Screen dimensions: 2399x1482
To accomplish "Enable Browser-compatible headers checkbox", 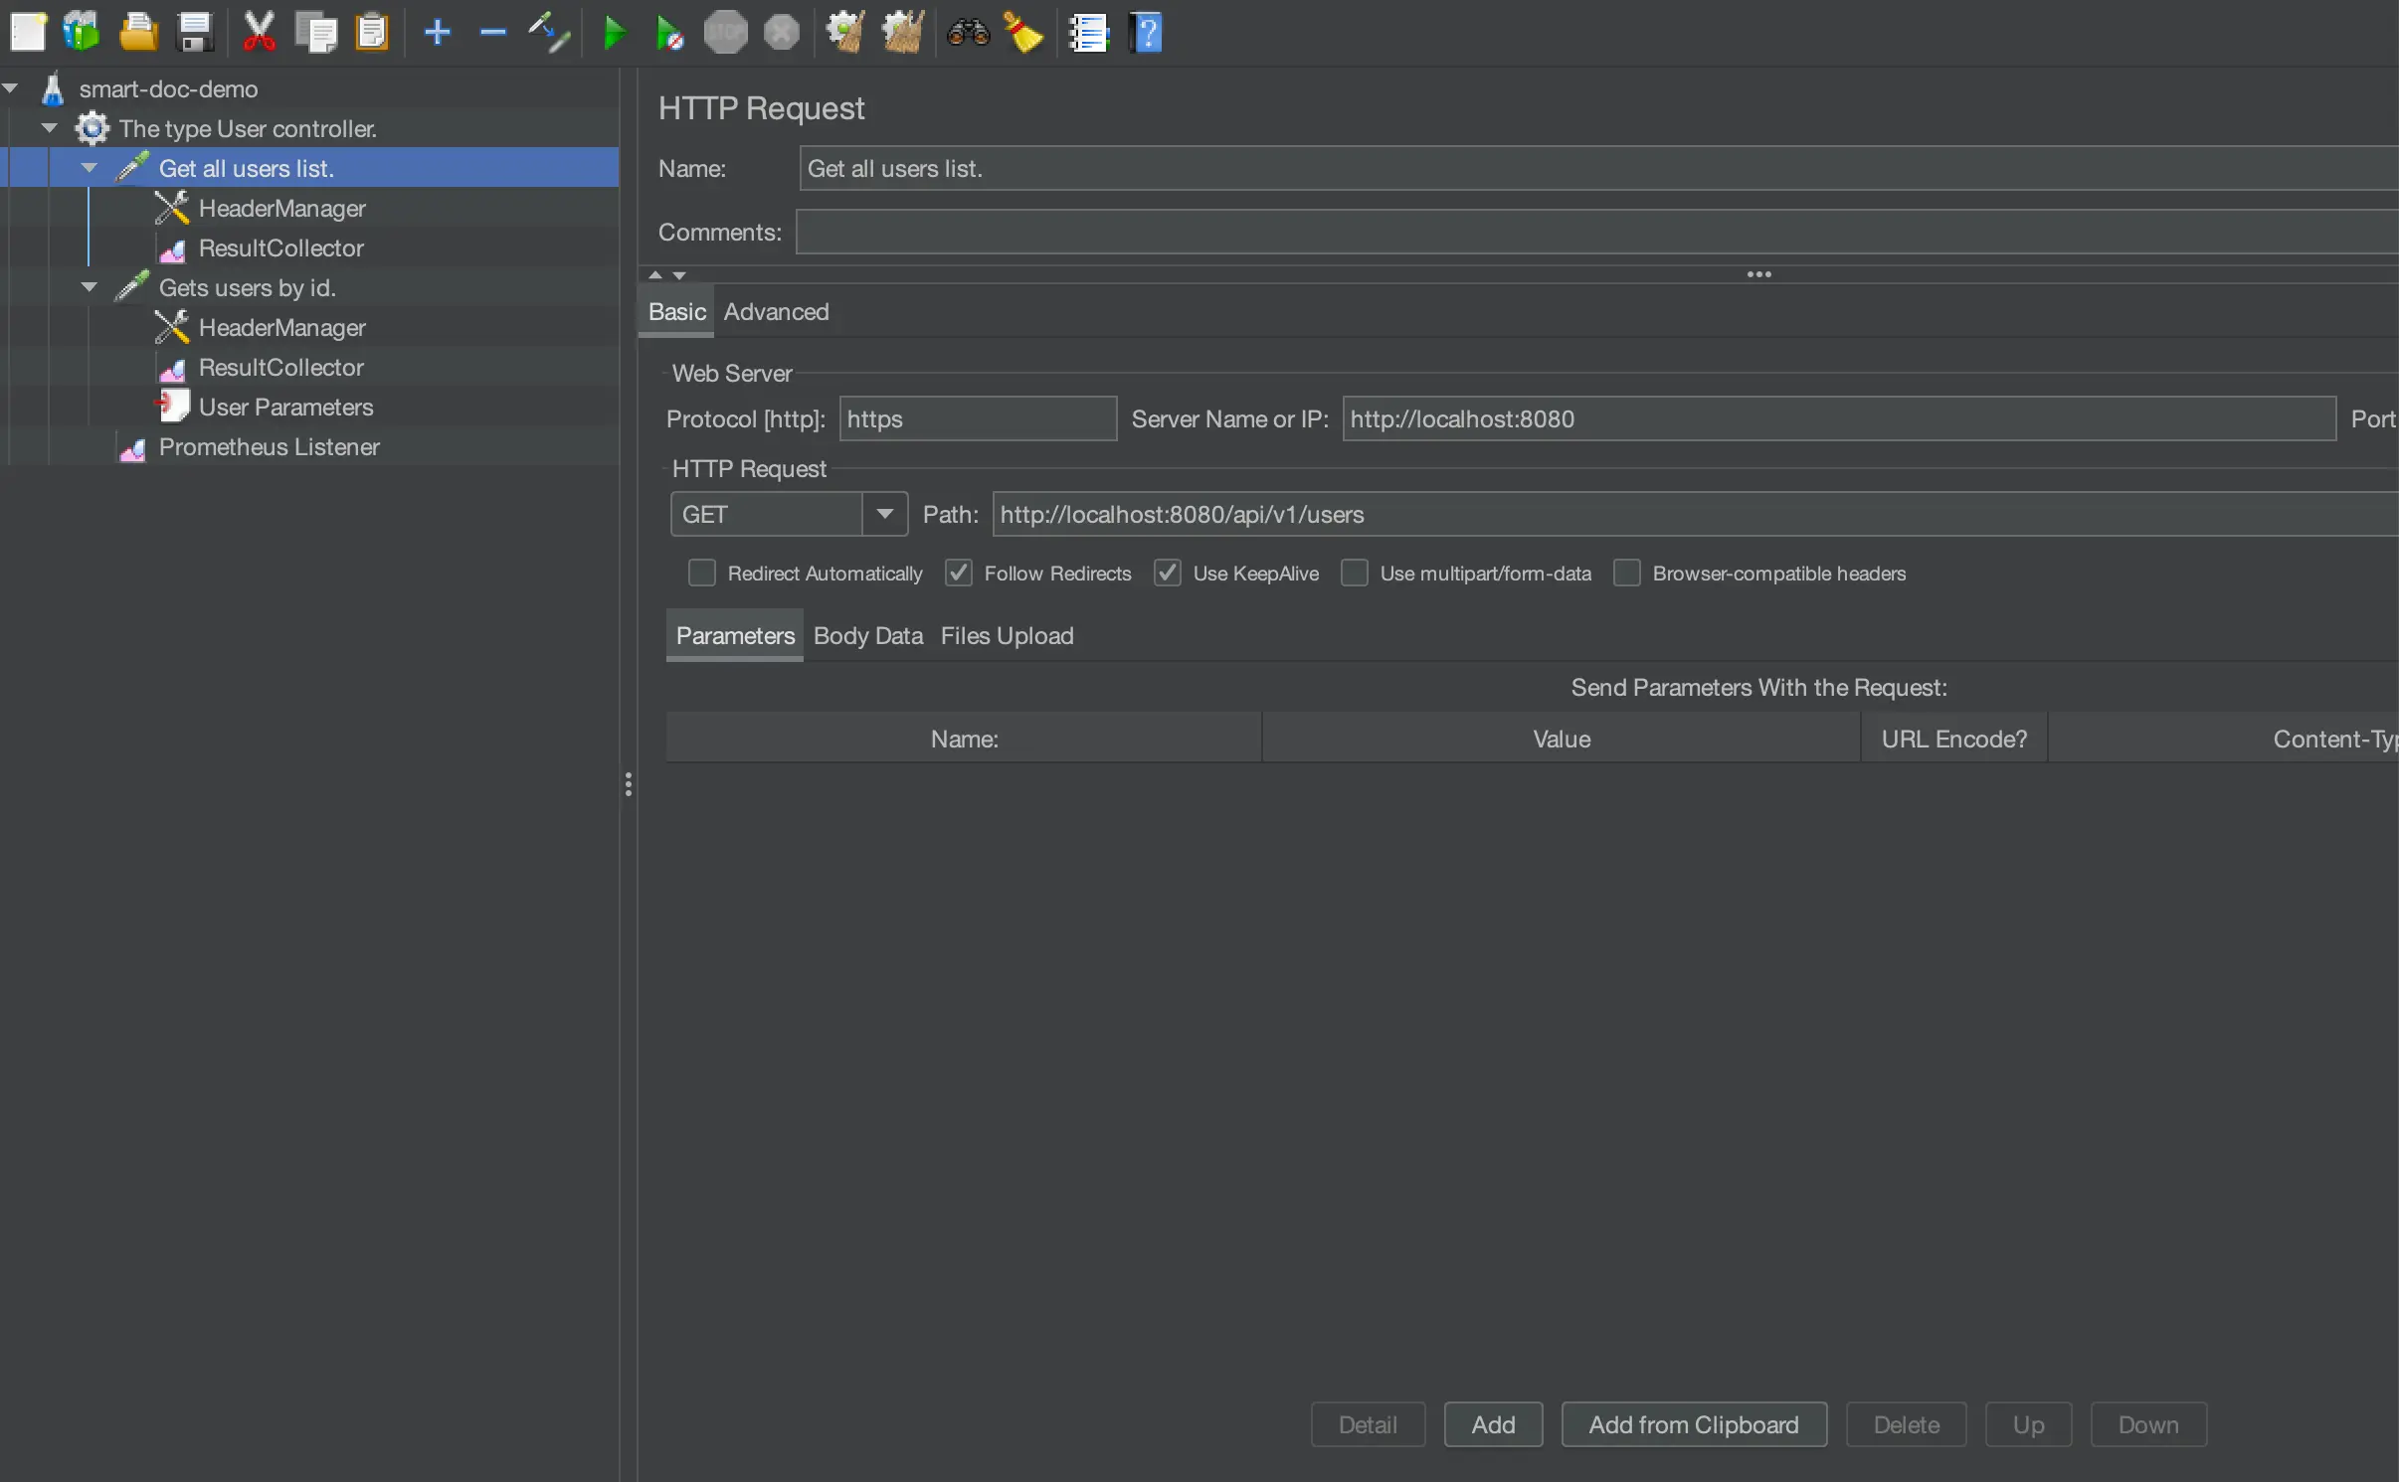I will (1627, 574).
